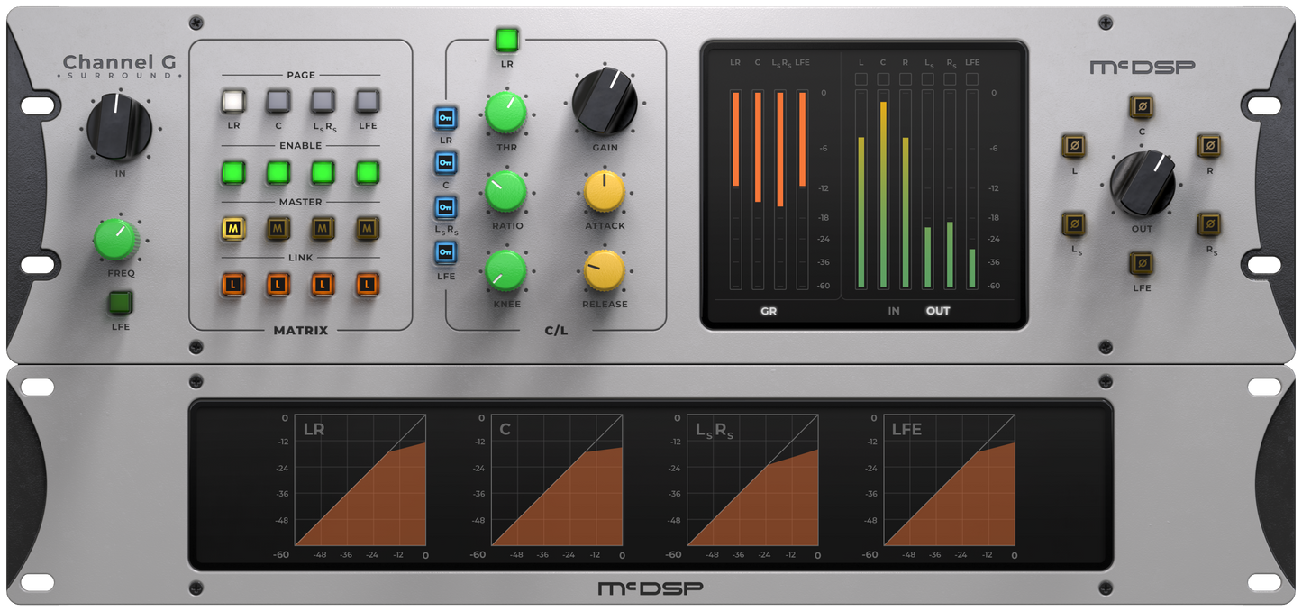Invert phase on the C channel
Viewport: 1302px width, 611px height.
click(x=1142, y=106)
